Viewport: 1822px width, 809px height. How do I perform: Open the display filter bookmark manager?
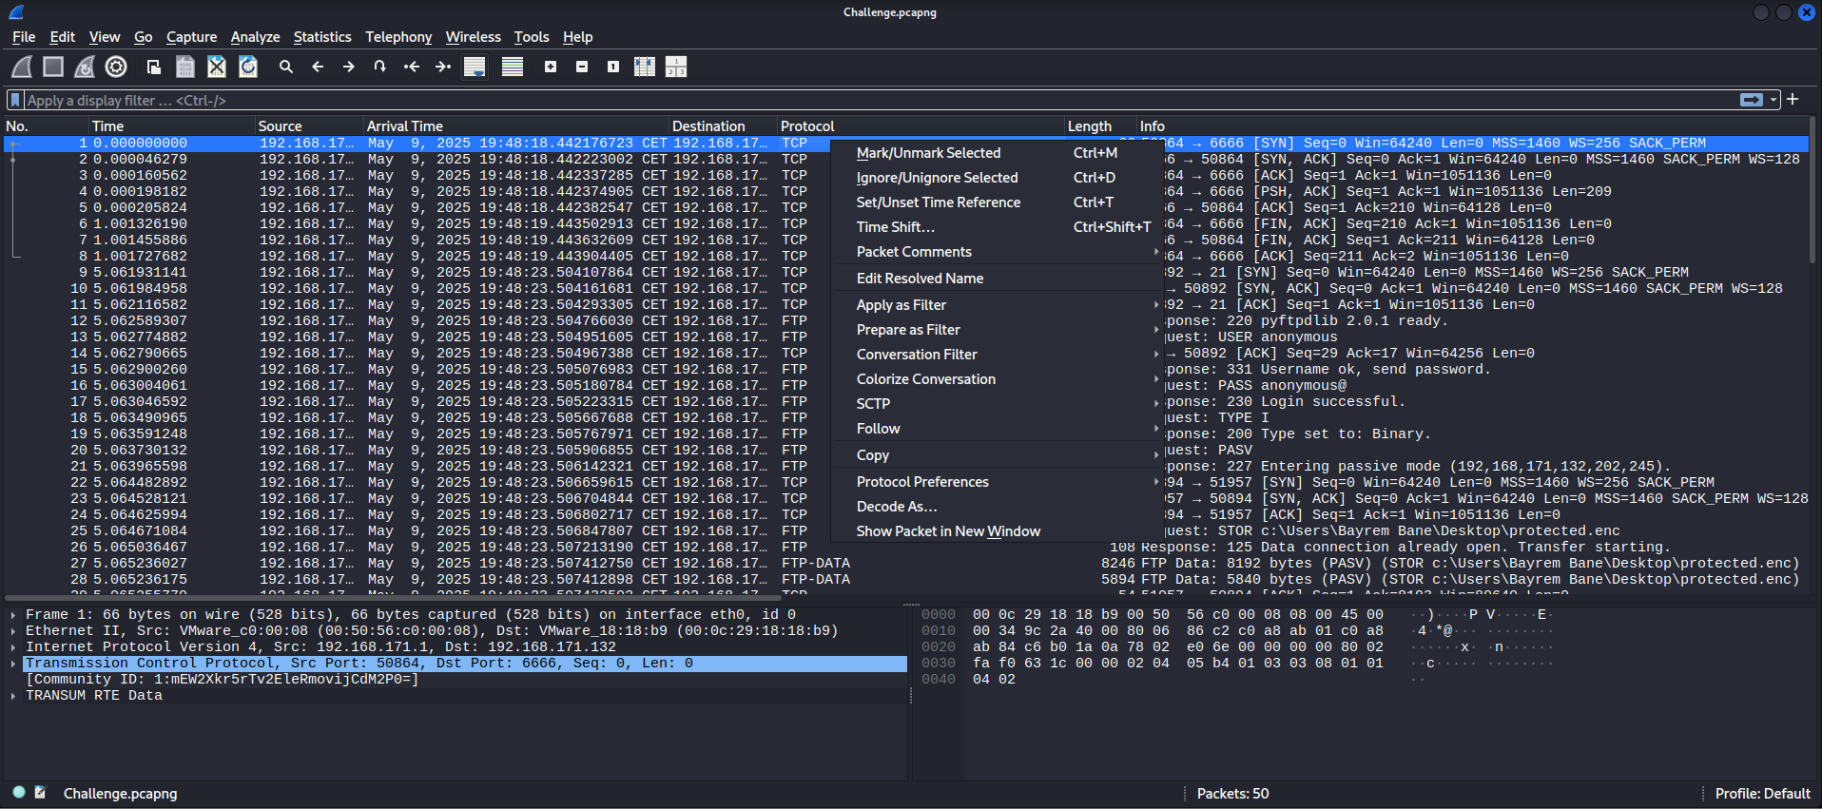[x=15, y=100]
